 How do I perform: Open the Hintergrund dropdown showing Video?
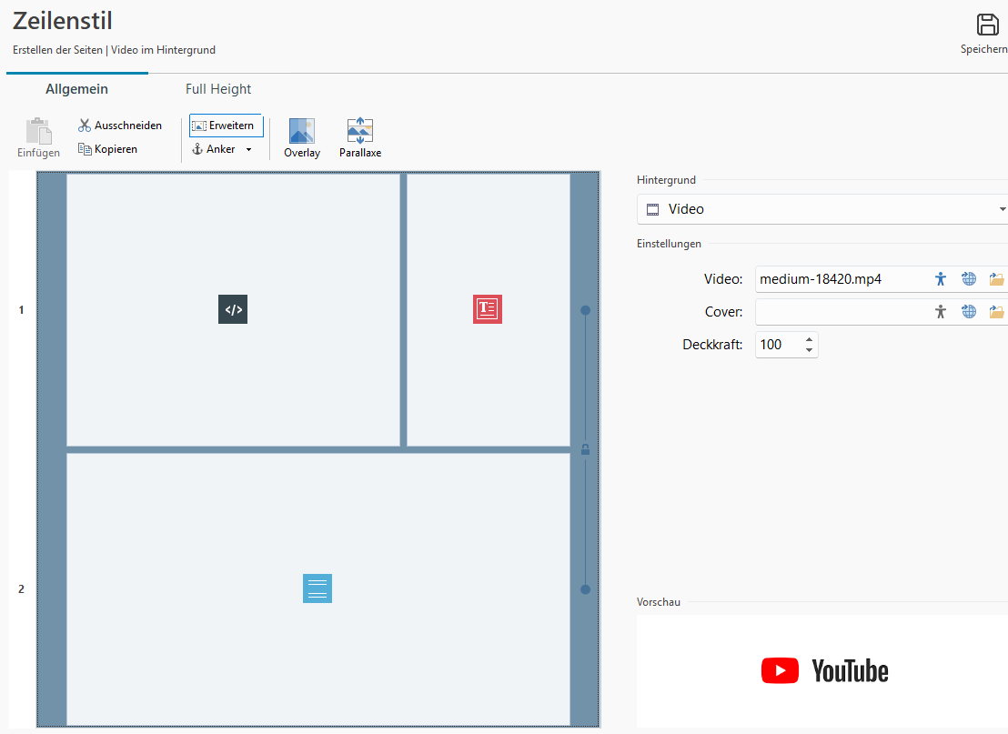pyautogui.click(x=822, y=209)
